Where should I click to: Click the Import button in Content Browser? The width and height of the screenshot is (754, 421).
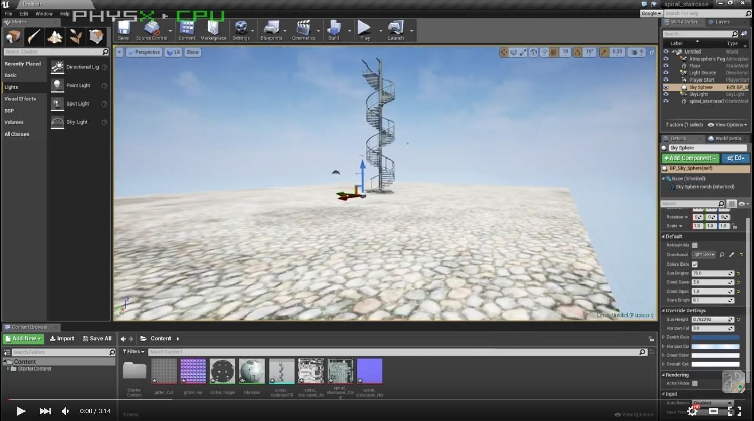coord(62,339)
